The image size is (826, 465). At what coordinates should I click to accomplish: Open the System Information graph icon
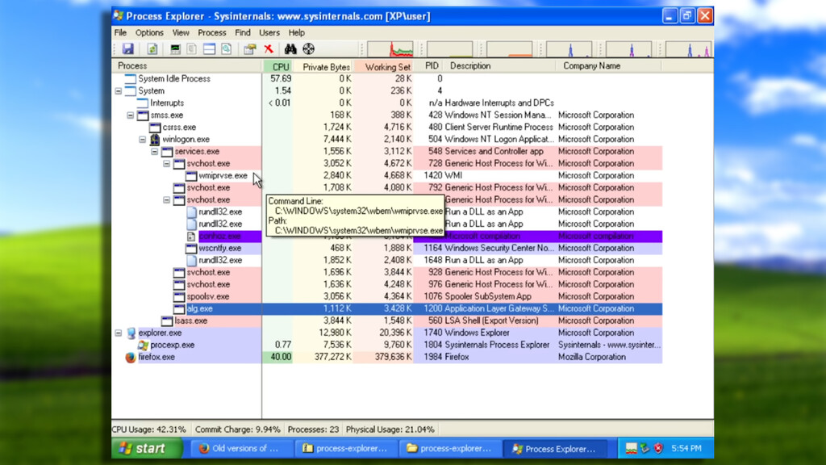coord(174,48)
